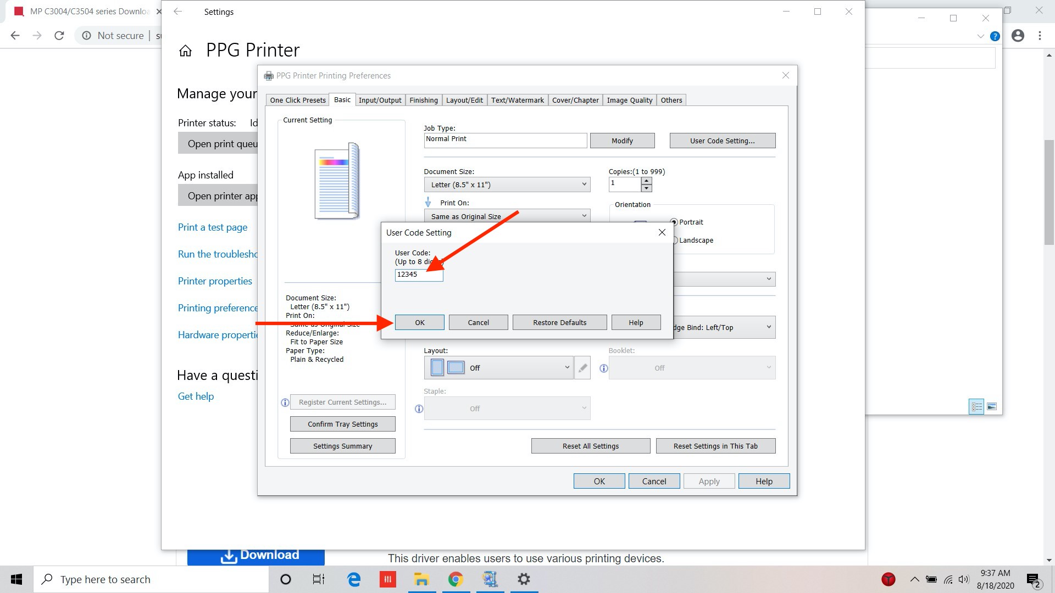Click the browser reload icon

click(59, 36)
